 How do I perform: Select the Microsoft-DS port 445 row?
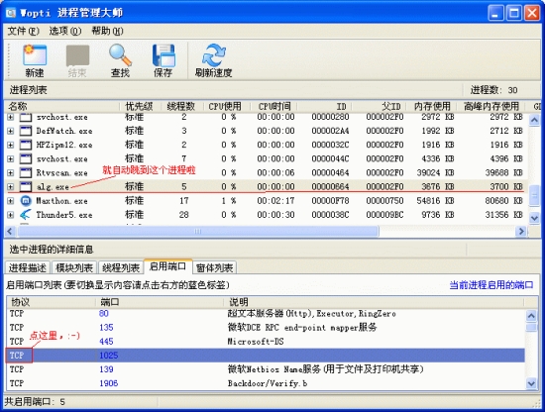pos(266,342)
